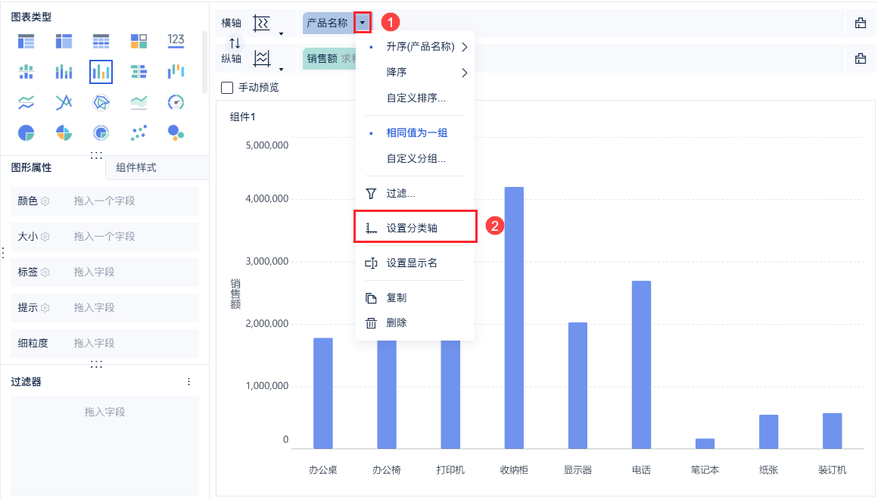The image size is (878, 498).
Task: Click the 提示 field drop zone
Action: point(104,307)
